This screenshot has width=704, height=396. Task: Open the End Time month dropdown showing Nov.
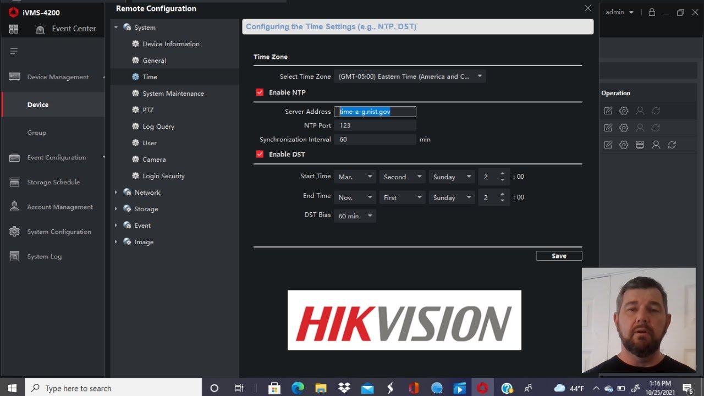tap(355, 197)
